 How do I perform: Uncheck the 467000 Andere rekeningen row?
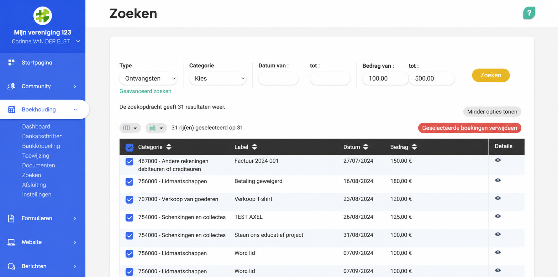(x=129, y=162)
